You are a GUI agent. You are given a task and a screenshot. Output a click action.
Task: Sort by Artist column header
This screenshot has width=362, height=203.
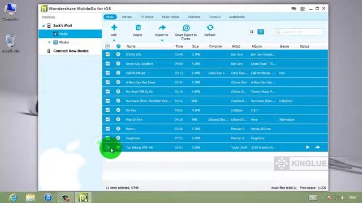(x=236, y=46)
